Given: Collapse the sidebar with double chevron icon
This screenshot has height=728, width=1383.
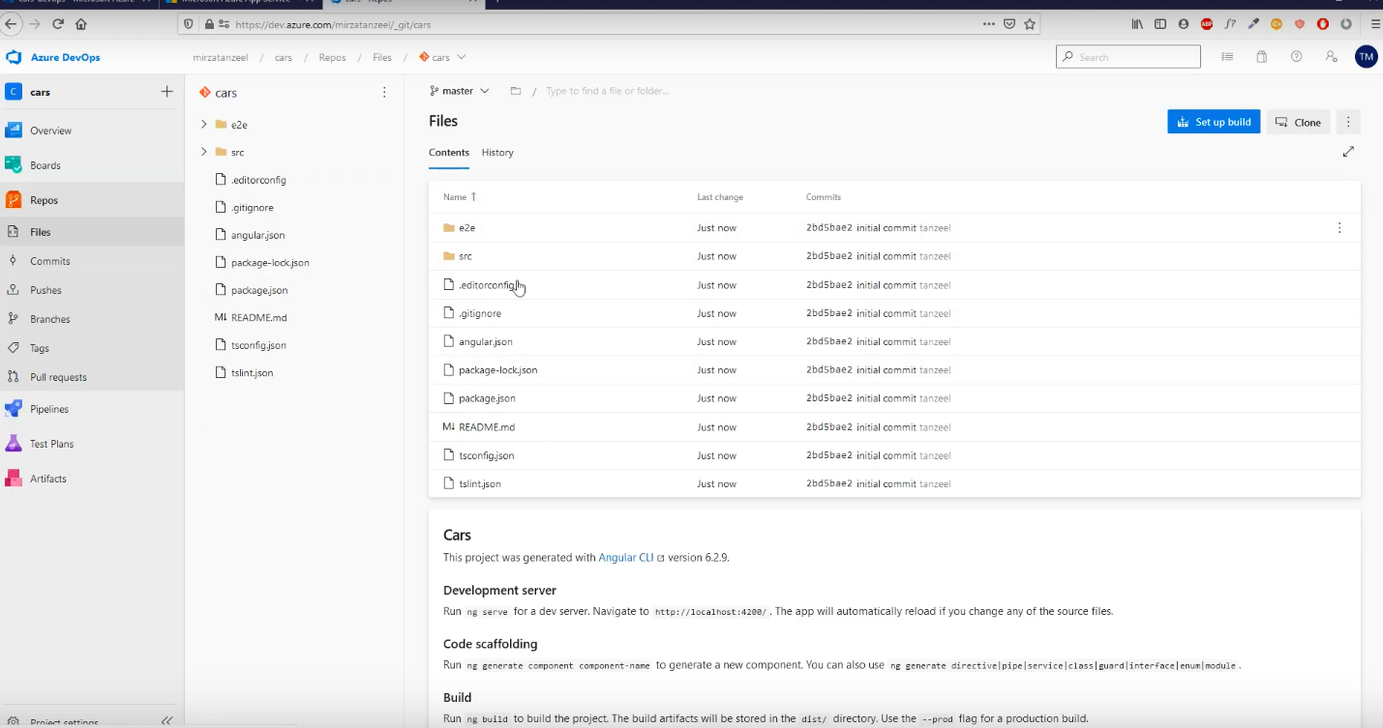Looking at the screenshot, I should 166,720.
